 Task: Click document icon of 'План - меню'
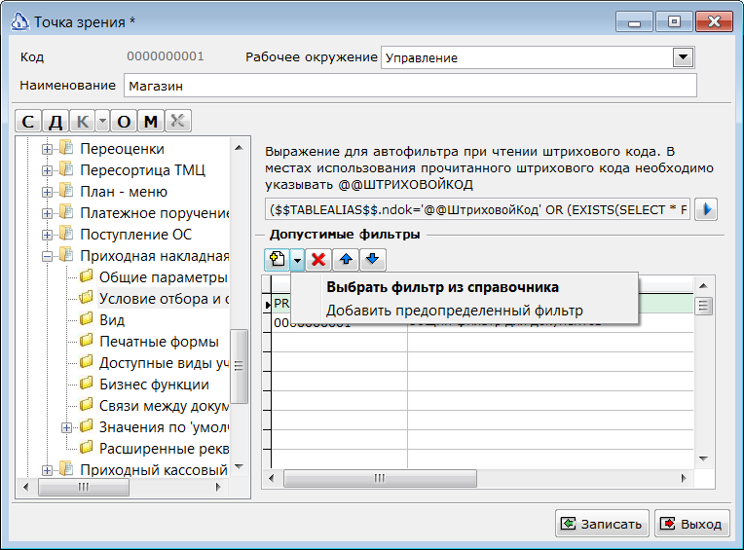[66, 191]
